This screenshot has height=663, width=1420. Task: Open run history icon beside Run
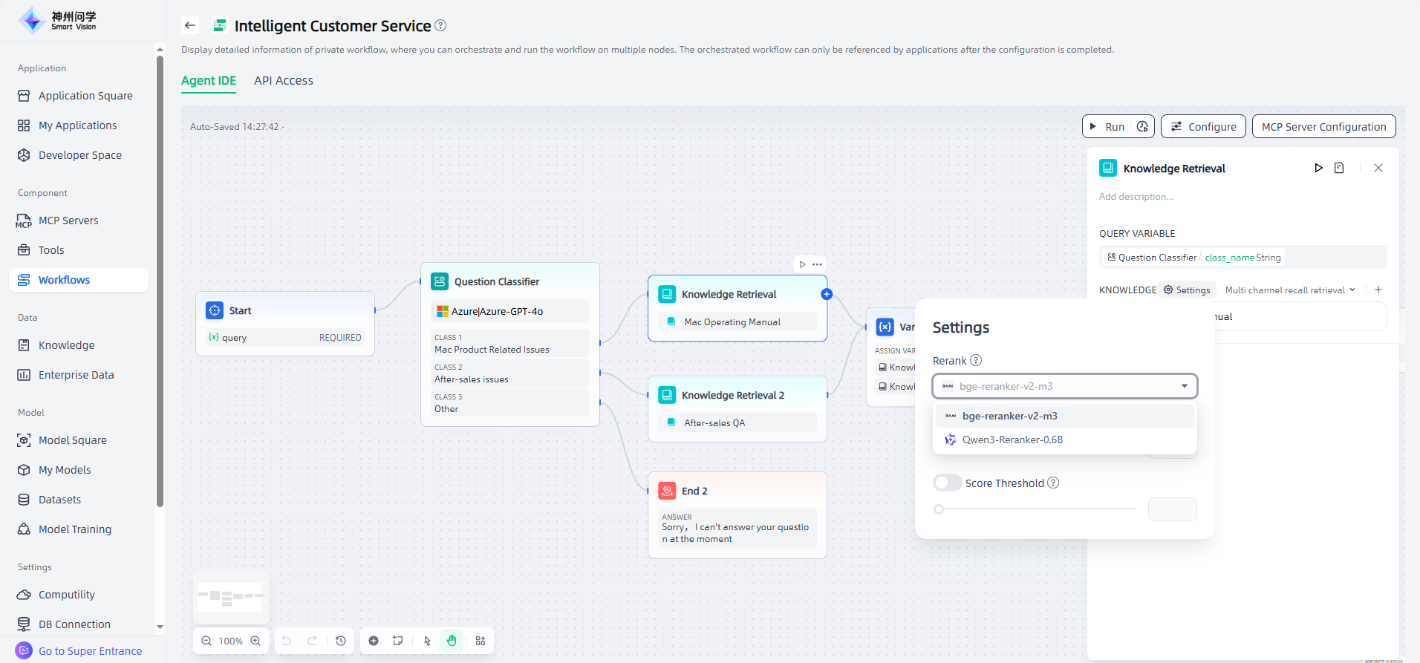(x=1142, y=126)
